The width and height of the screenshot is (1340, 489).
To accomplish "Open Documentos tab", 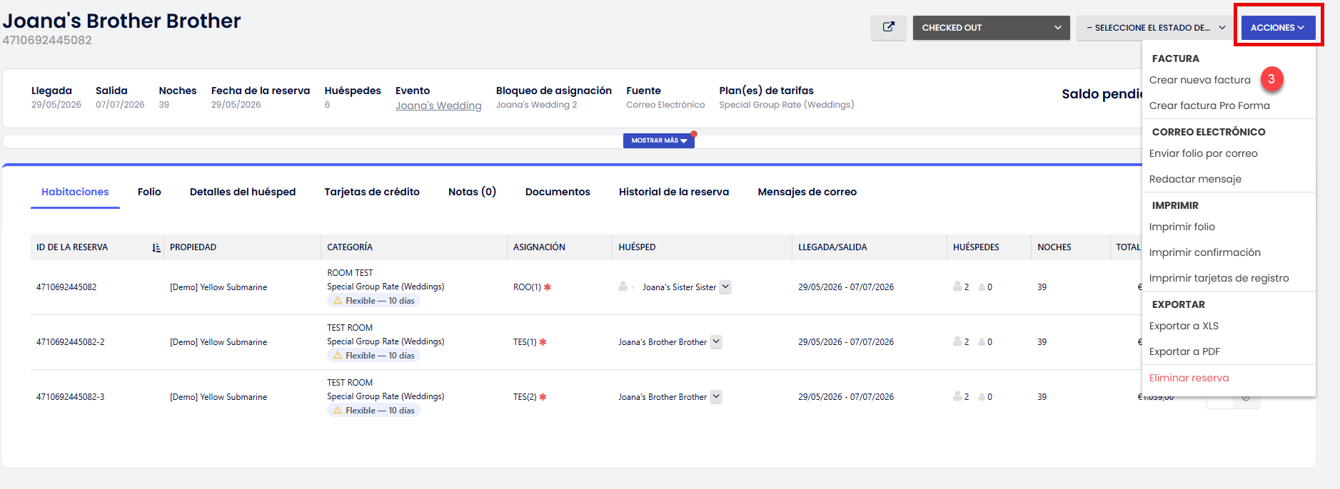I will [558, 192].
